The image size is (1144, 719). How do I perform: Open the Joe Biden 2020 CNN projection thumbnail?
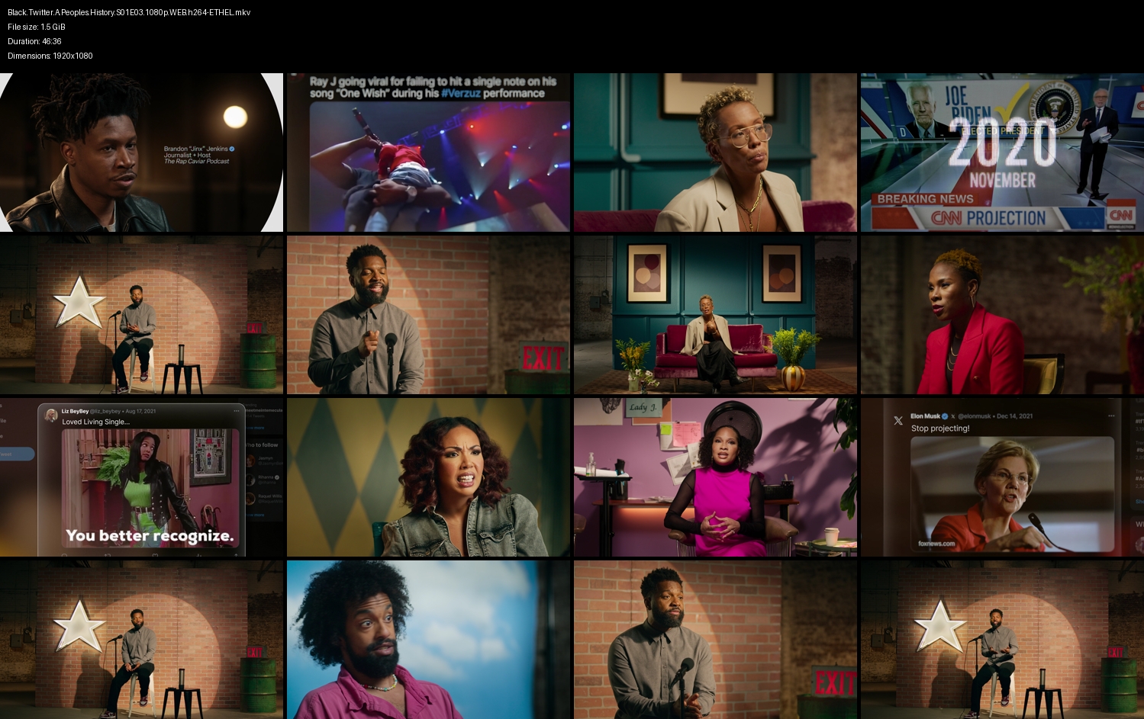(x=1002, y=152)
